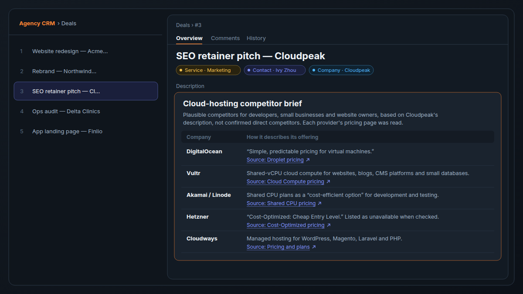Viewport: 523px width, 294px height.
Task: Click the Vultr company cell
Action: tap(194, 173)
